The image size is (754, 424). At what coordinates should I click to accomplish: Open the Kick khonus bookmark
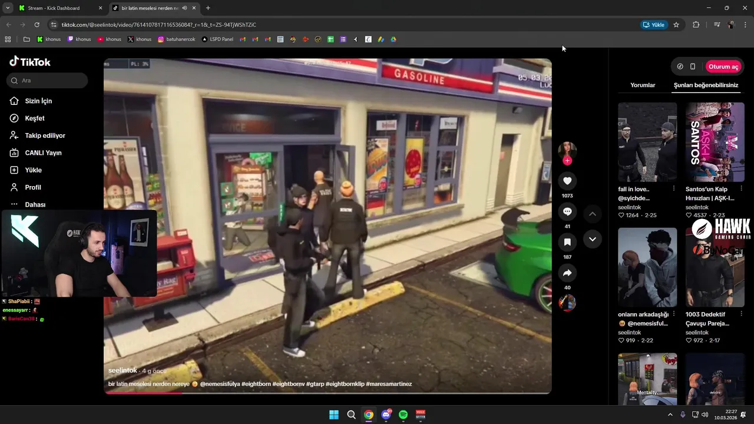(x=49, y=39)
